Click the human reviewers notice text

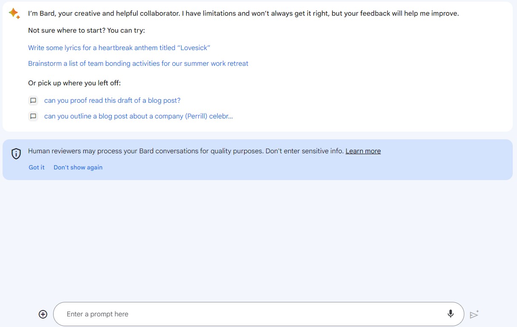coord(186,151)
